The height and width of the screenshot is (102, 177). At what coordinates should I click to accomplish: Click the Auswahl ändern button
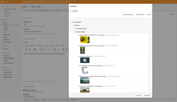(29, 97)
